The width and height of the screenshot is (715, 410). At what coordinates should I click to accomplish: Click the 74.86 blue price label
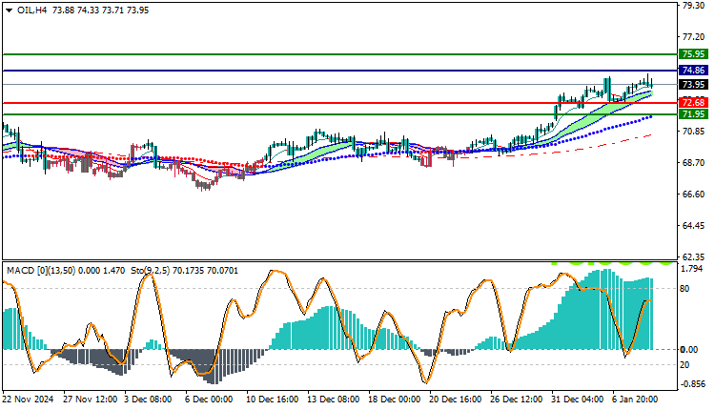693,71
